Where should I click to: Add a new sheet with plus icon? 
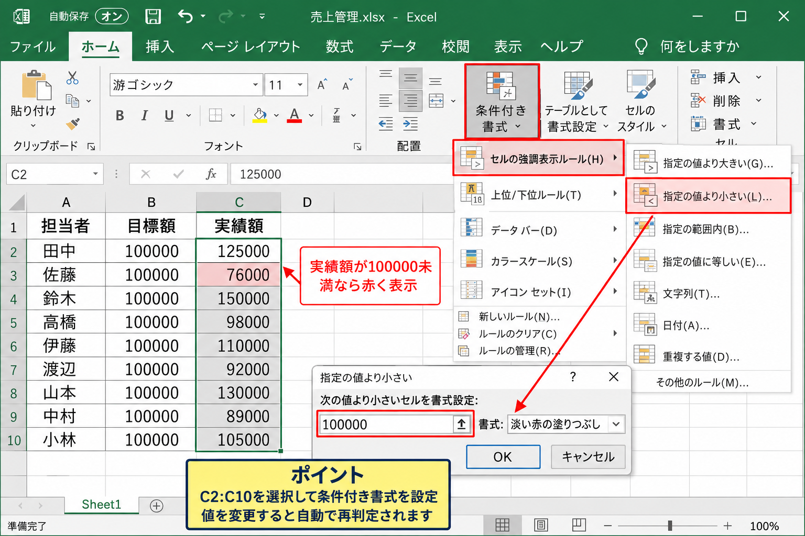click(156, 506)
